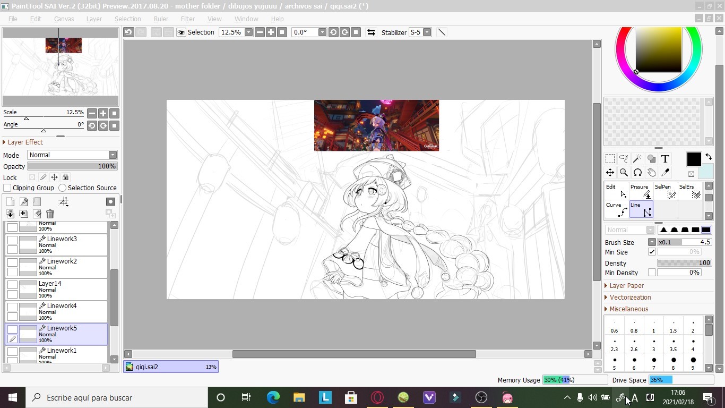
Task: Select the Magic Wand tool
Action: pyautogui.click(x=637, y=159)
